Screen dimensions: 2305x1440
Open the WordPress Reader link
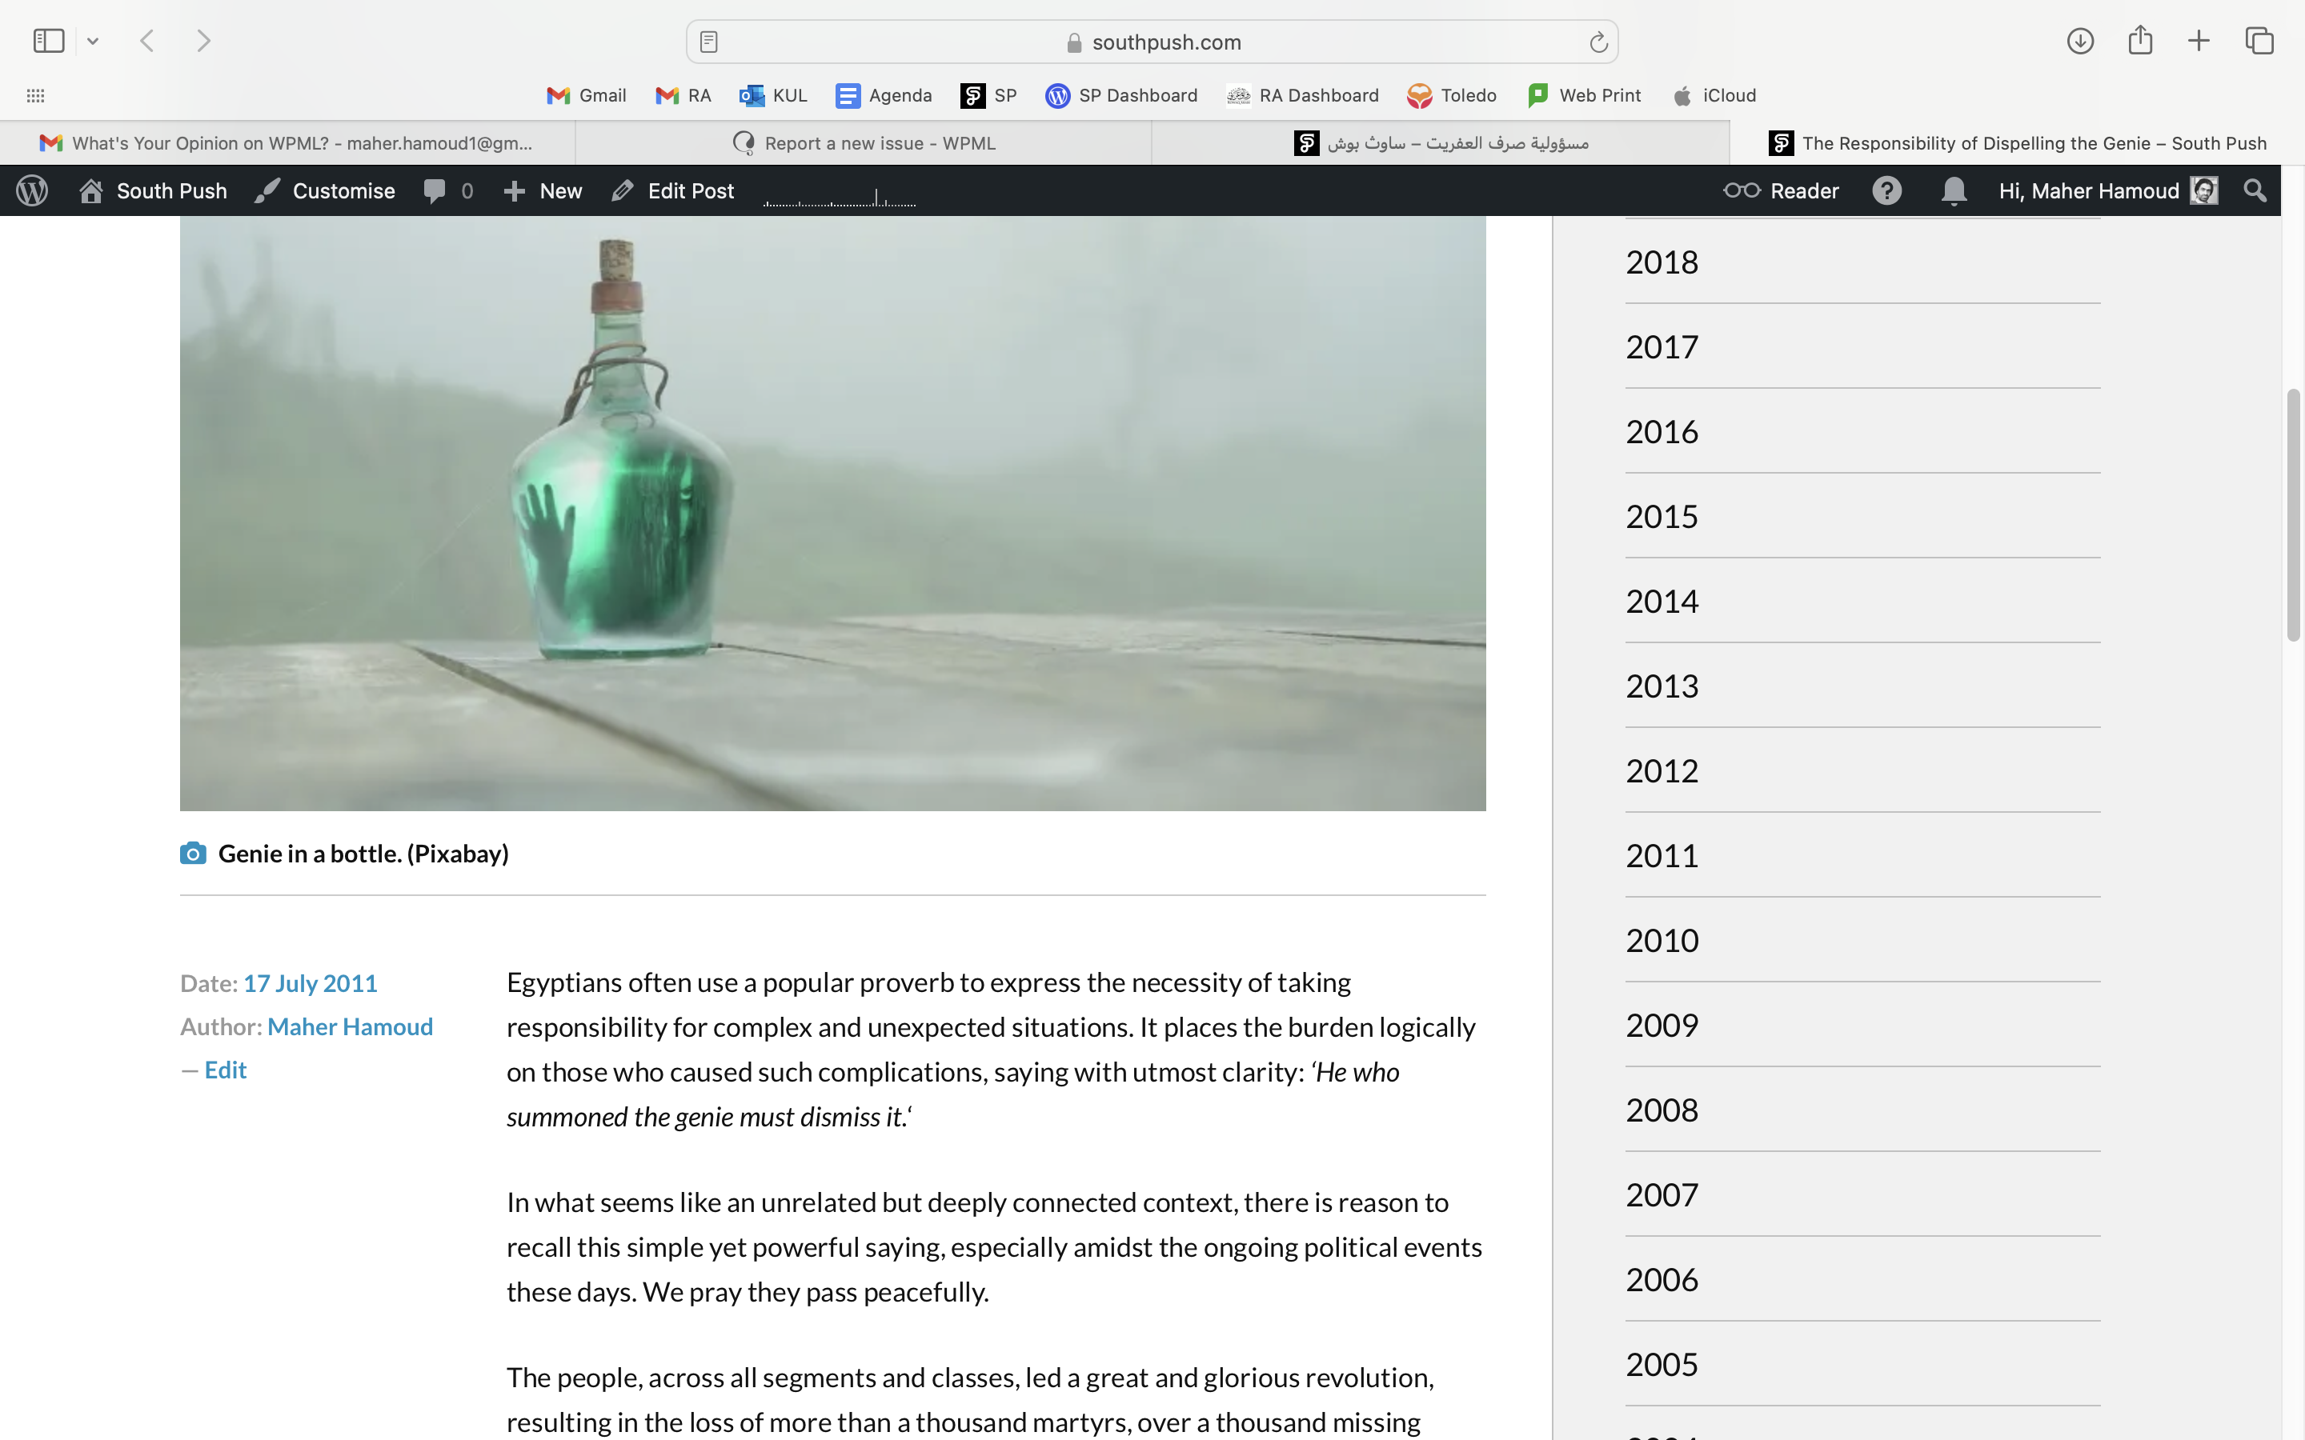pyautogui.click(x=1781, y=190)
